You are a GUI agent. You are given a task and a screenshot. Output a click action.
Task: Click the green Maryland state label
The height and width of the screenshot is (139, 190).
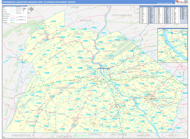click(x=81, y=136)
